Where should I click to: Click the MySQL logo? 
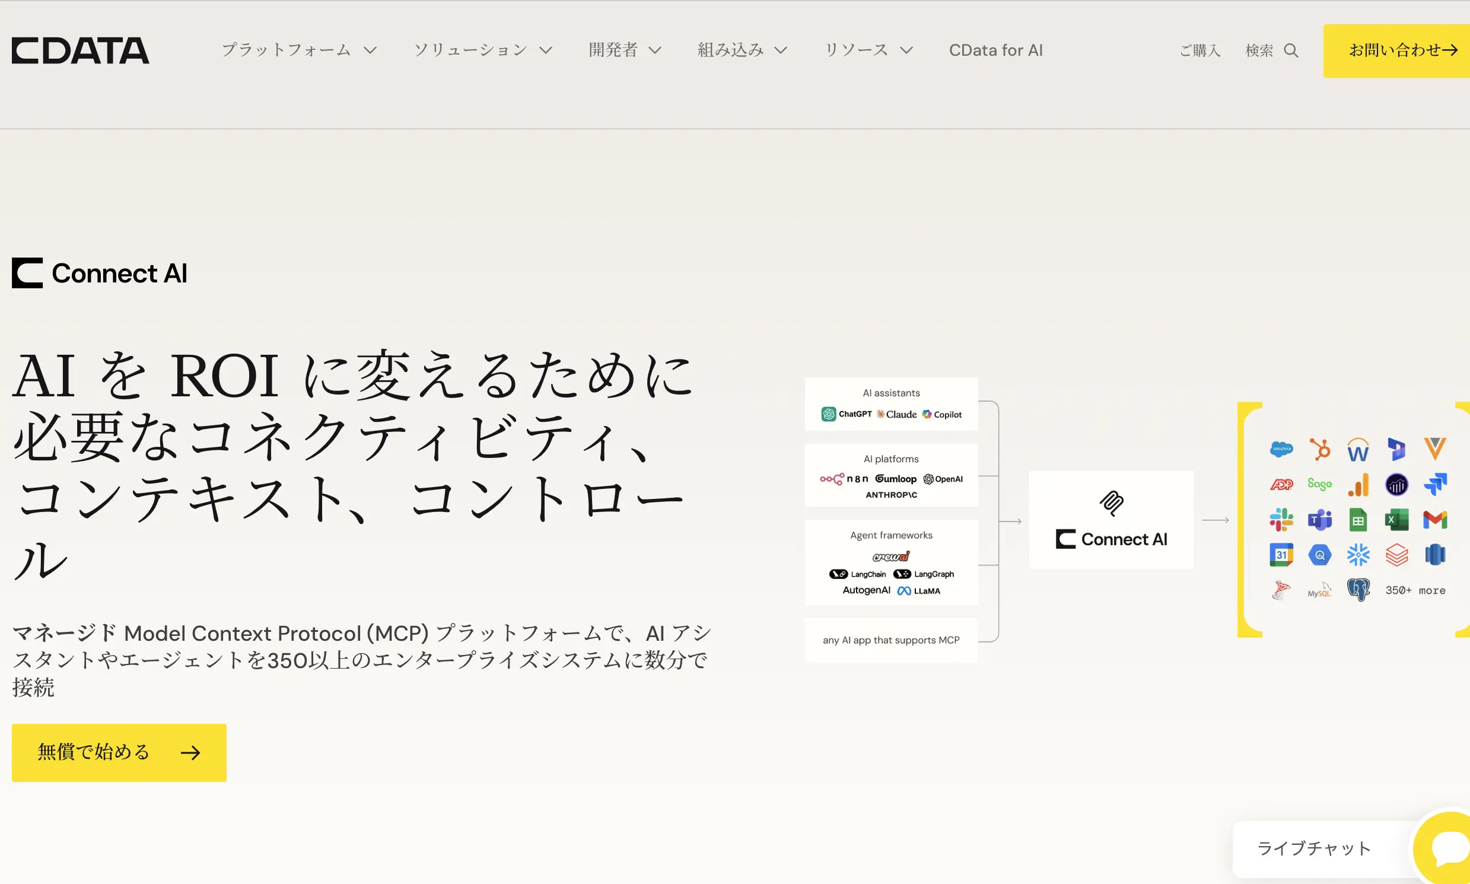point(1320,590)
